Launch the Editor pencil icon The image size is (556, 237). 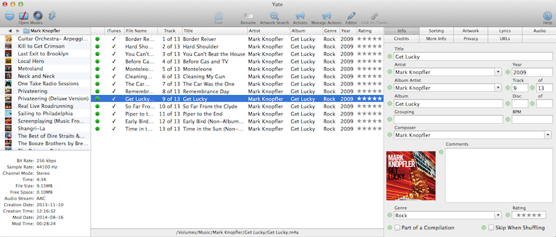point(351,16)
